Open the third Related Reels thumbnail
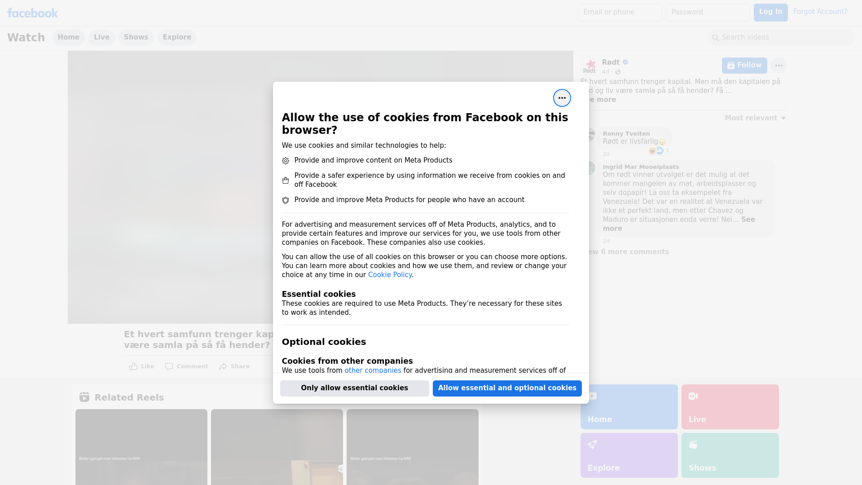Screen dimensions: 862x485 coord(413,447)
